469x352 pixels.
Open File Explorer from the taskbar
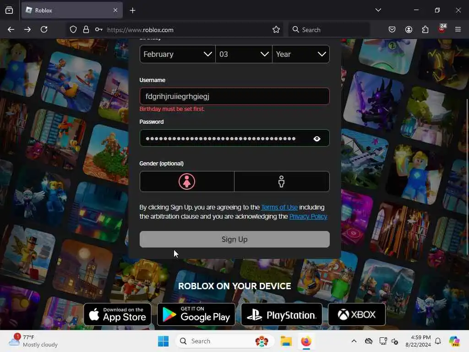coord(286,341)
